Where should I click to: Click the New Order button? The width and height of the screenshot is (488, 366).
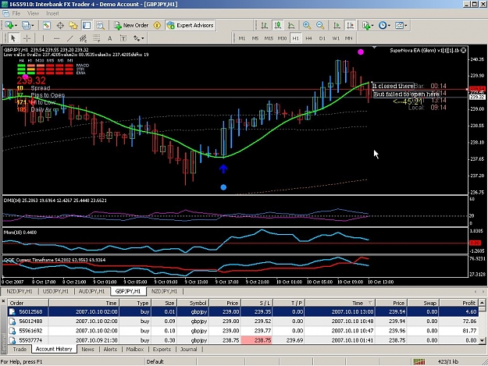pos(131,26)
